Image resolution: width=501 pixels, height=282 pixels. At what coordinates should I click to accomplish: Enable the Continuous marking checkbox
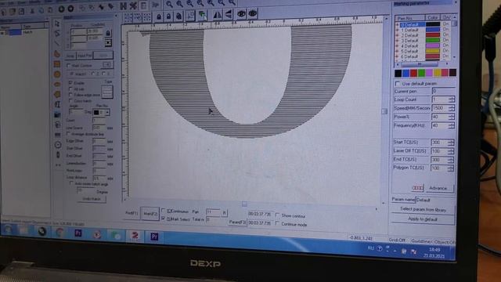[x=164, y=211]
